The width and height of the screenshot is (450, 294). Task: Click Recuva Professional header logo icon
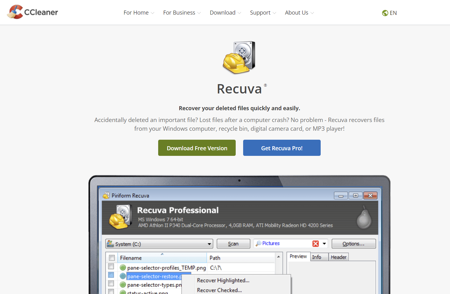pyautogui.click(x=120, y=217)
